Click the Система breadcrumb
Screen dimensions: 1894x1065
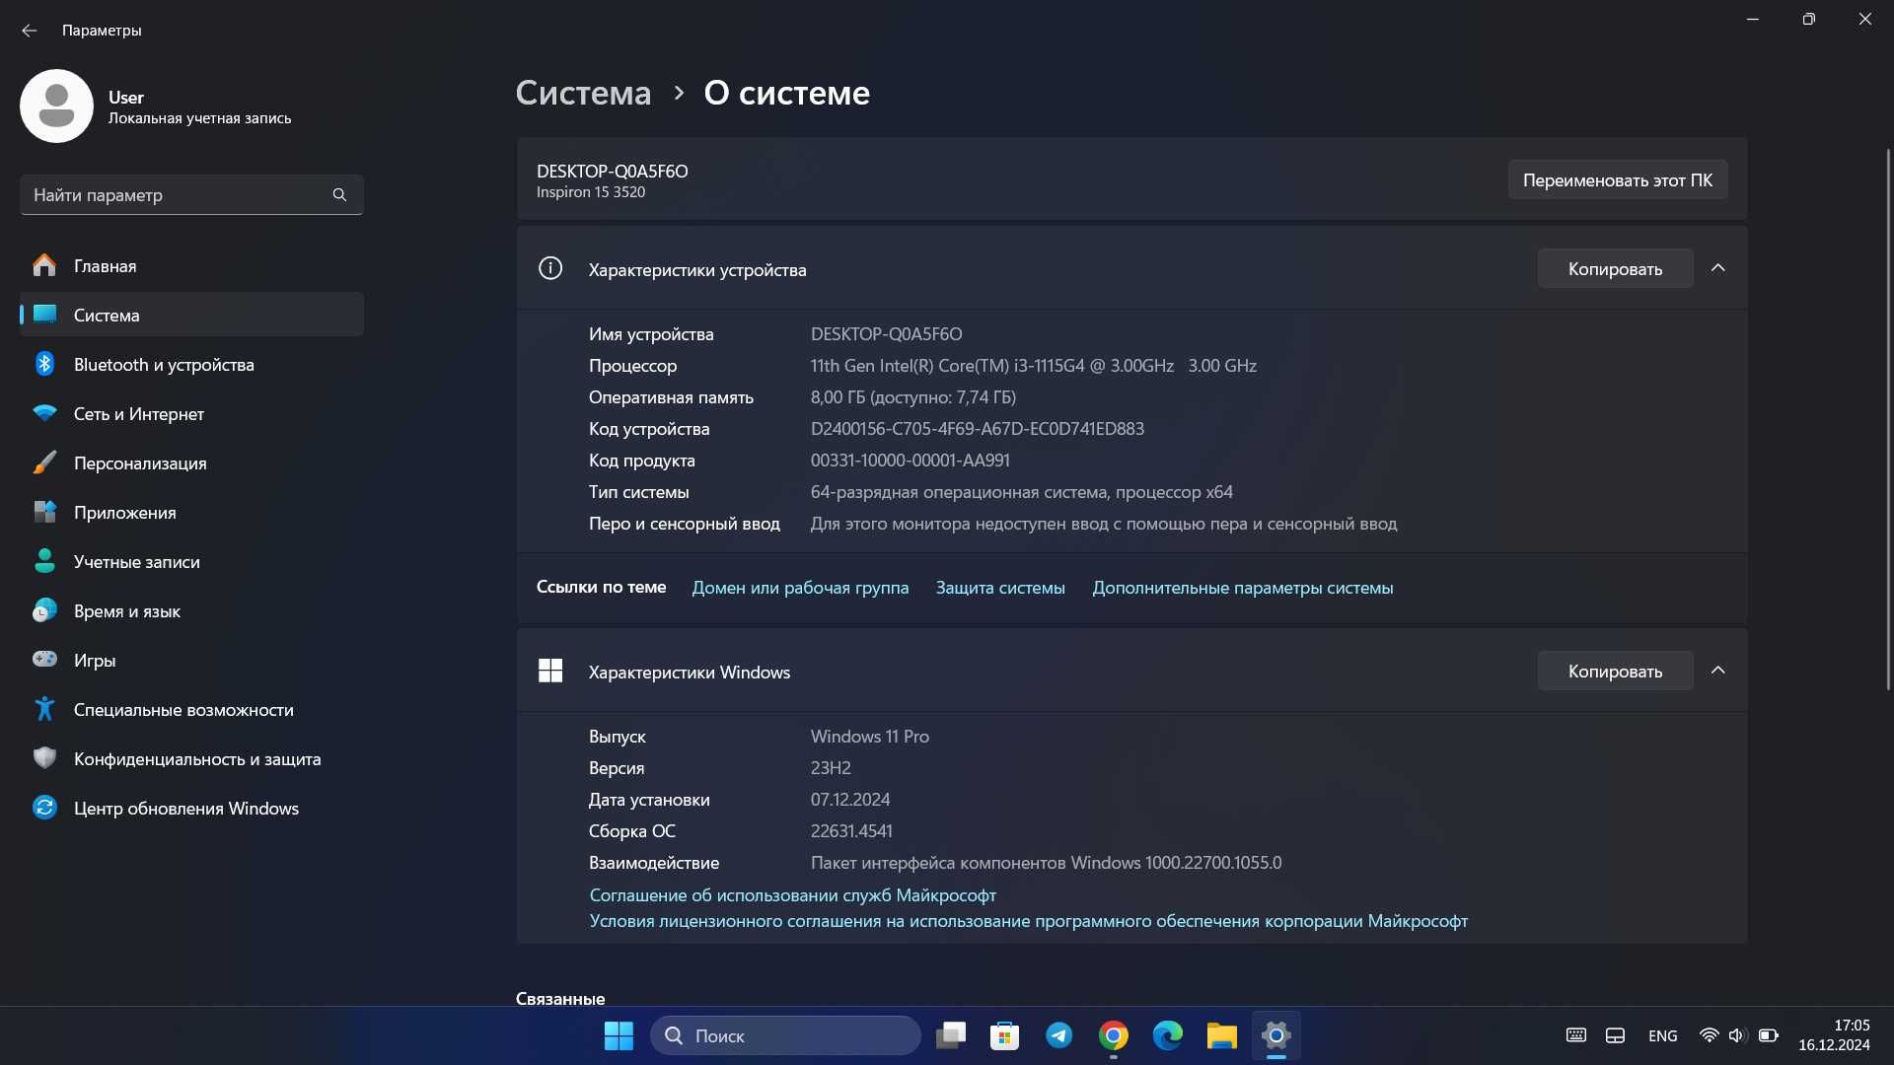[x=583, y=93]
